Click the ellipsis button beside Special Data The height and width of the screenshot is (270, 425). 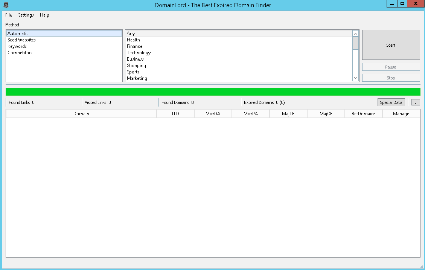click(416, 102)
